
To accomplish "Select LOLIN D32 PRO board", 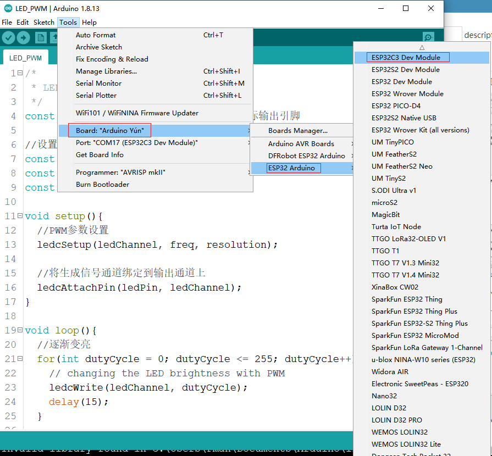I will (x=422, y=420).
